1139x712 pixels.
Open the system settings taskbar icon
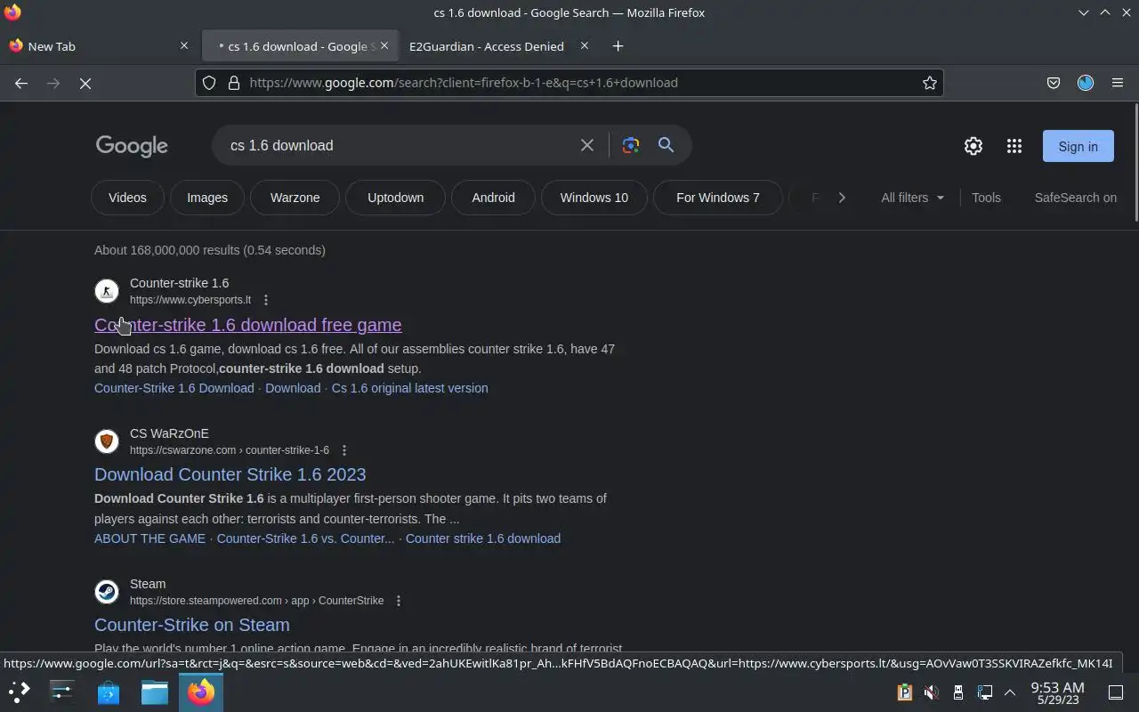click(x=62, y=692)
